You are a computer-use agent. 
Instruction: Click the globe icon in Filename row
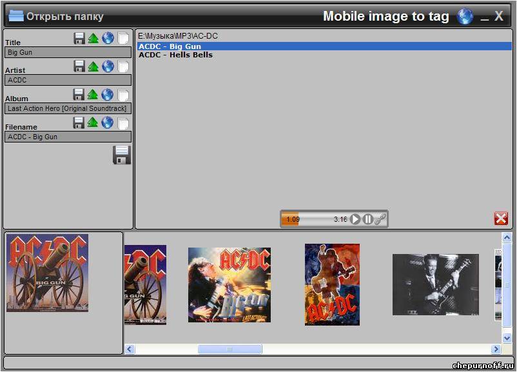pos(107,122)
